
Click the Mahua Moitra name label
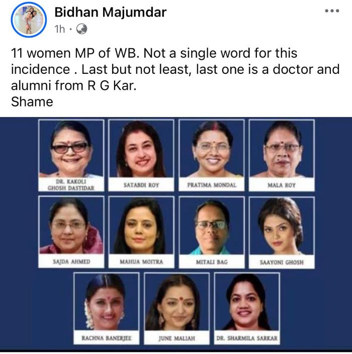click(x=141, y=262)
